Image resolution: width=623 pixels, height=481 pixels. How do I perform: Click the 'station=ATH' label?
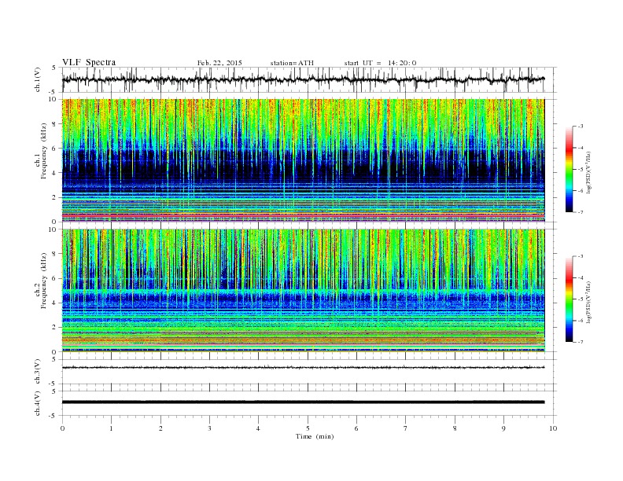click(x=292, y=63)
